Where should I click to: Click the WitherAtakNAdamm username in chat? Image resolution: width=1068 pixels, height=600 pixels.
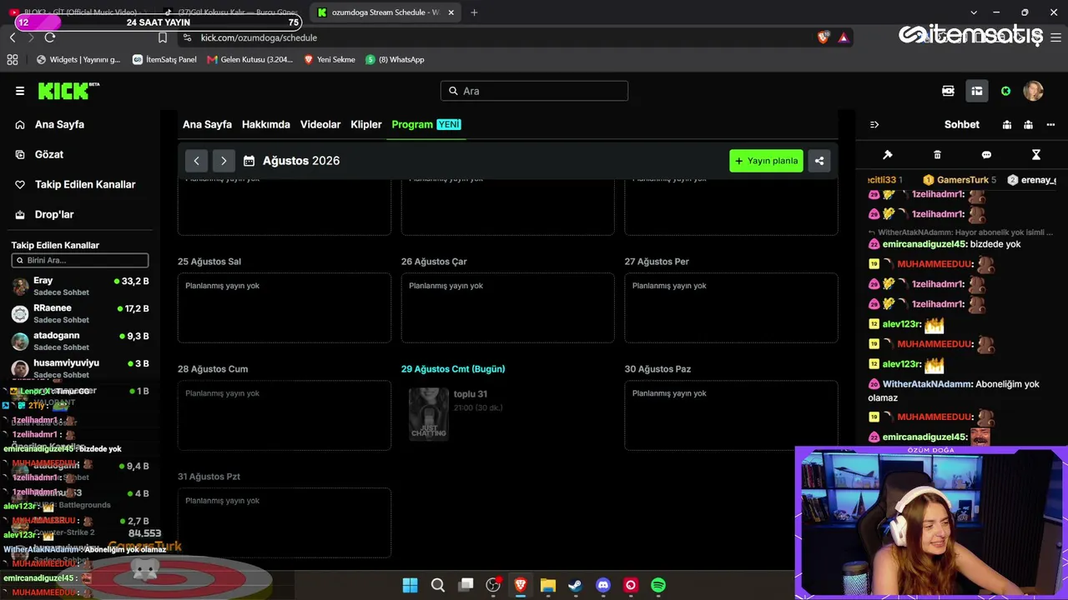coord(928,384)
